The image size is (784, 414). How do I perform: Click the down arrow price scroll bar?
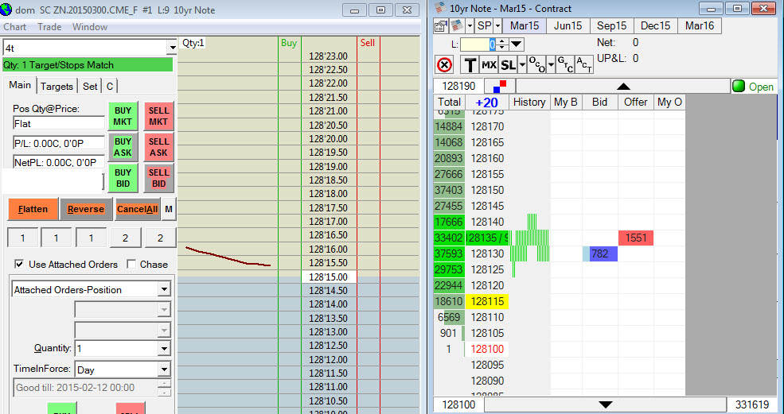coord(606,404)
